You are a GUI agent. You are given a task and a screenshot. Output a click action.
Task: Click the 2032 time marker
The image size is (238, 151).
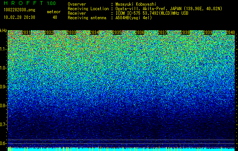49,32
